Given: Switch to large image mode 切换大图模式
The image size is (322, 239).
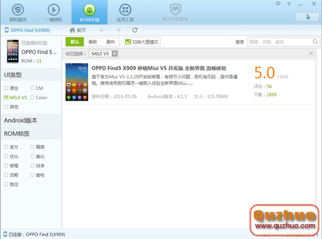Looking at the screenshot, I should point(142,42).
